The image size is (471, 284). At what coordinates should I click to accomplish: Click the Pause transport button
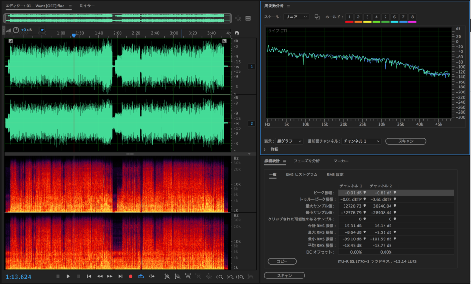coord(79,276)
